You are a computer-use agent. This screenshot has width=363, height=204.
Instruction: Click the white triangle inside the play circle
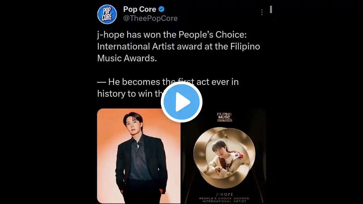(x=183, y=102)
